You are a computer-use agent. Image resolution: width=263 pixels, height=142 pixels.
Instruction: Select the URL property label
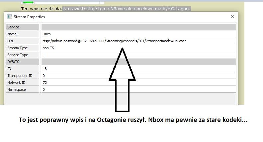tap(23, 41)
